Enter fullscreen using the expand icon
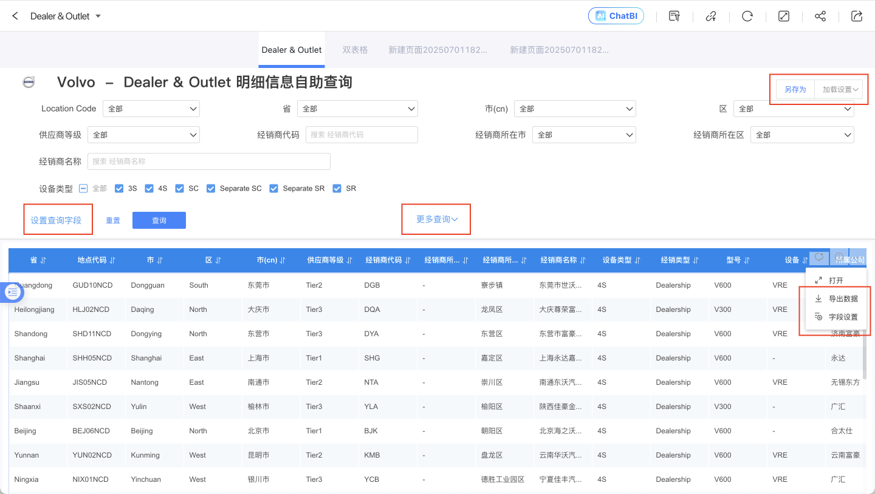This screenshot has height=494, width=875. click(x=784, y=16)
